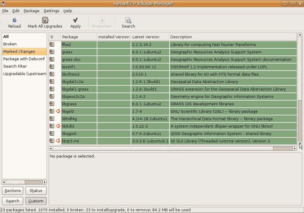
Task: Click Ubuntu supported logo on libgsl0 row
Action: coord(58,111)
